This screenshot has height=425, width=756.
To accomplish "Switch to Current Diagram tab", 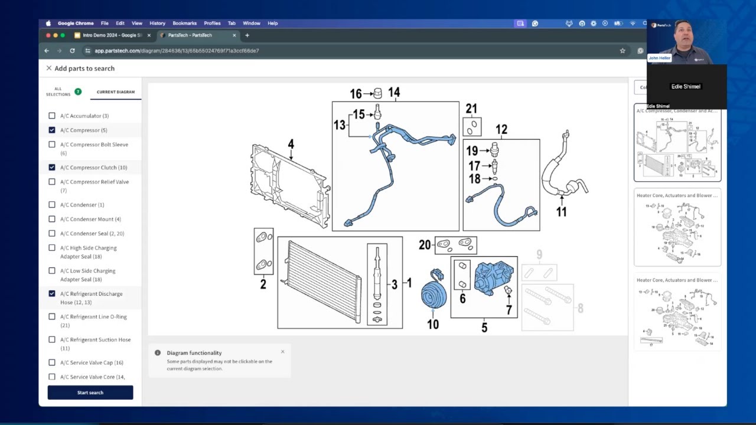I will [x=116, y=92].
